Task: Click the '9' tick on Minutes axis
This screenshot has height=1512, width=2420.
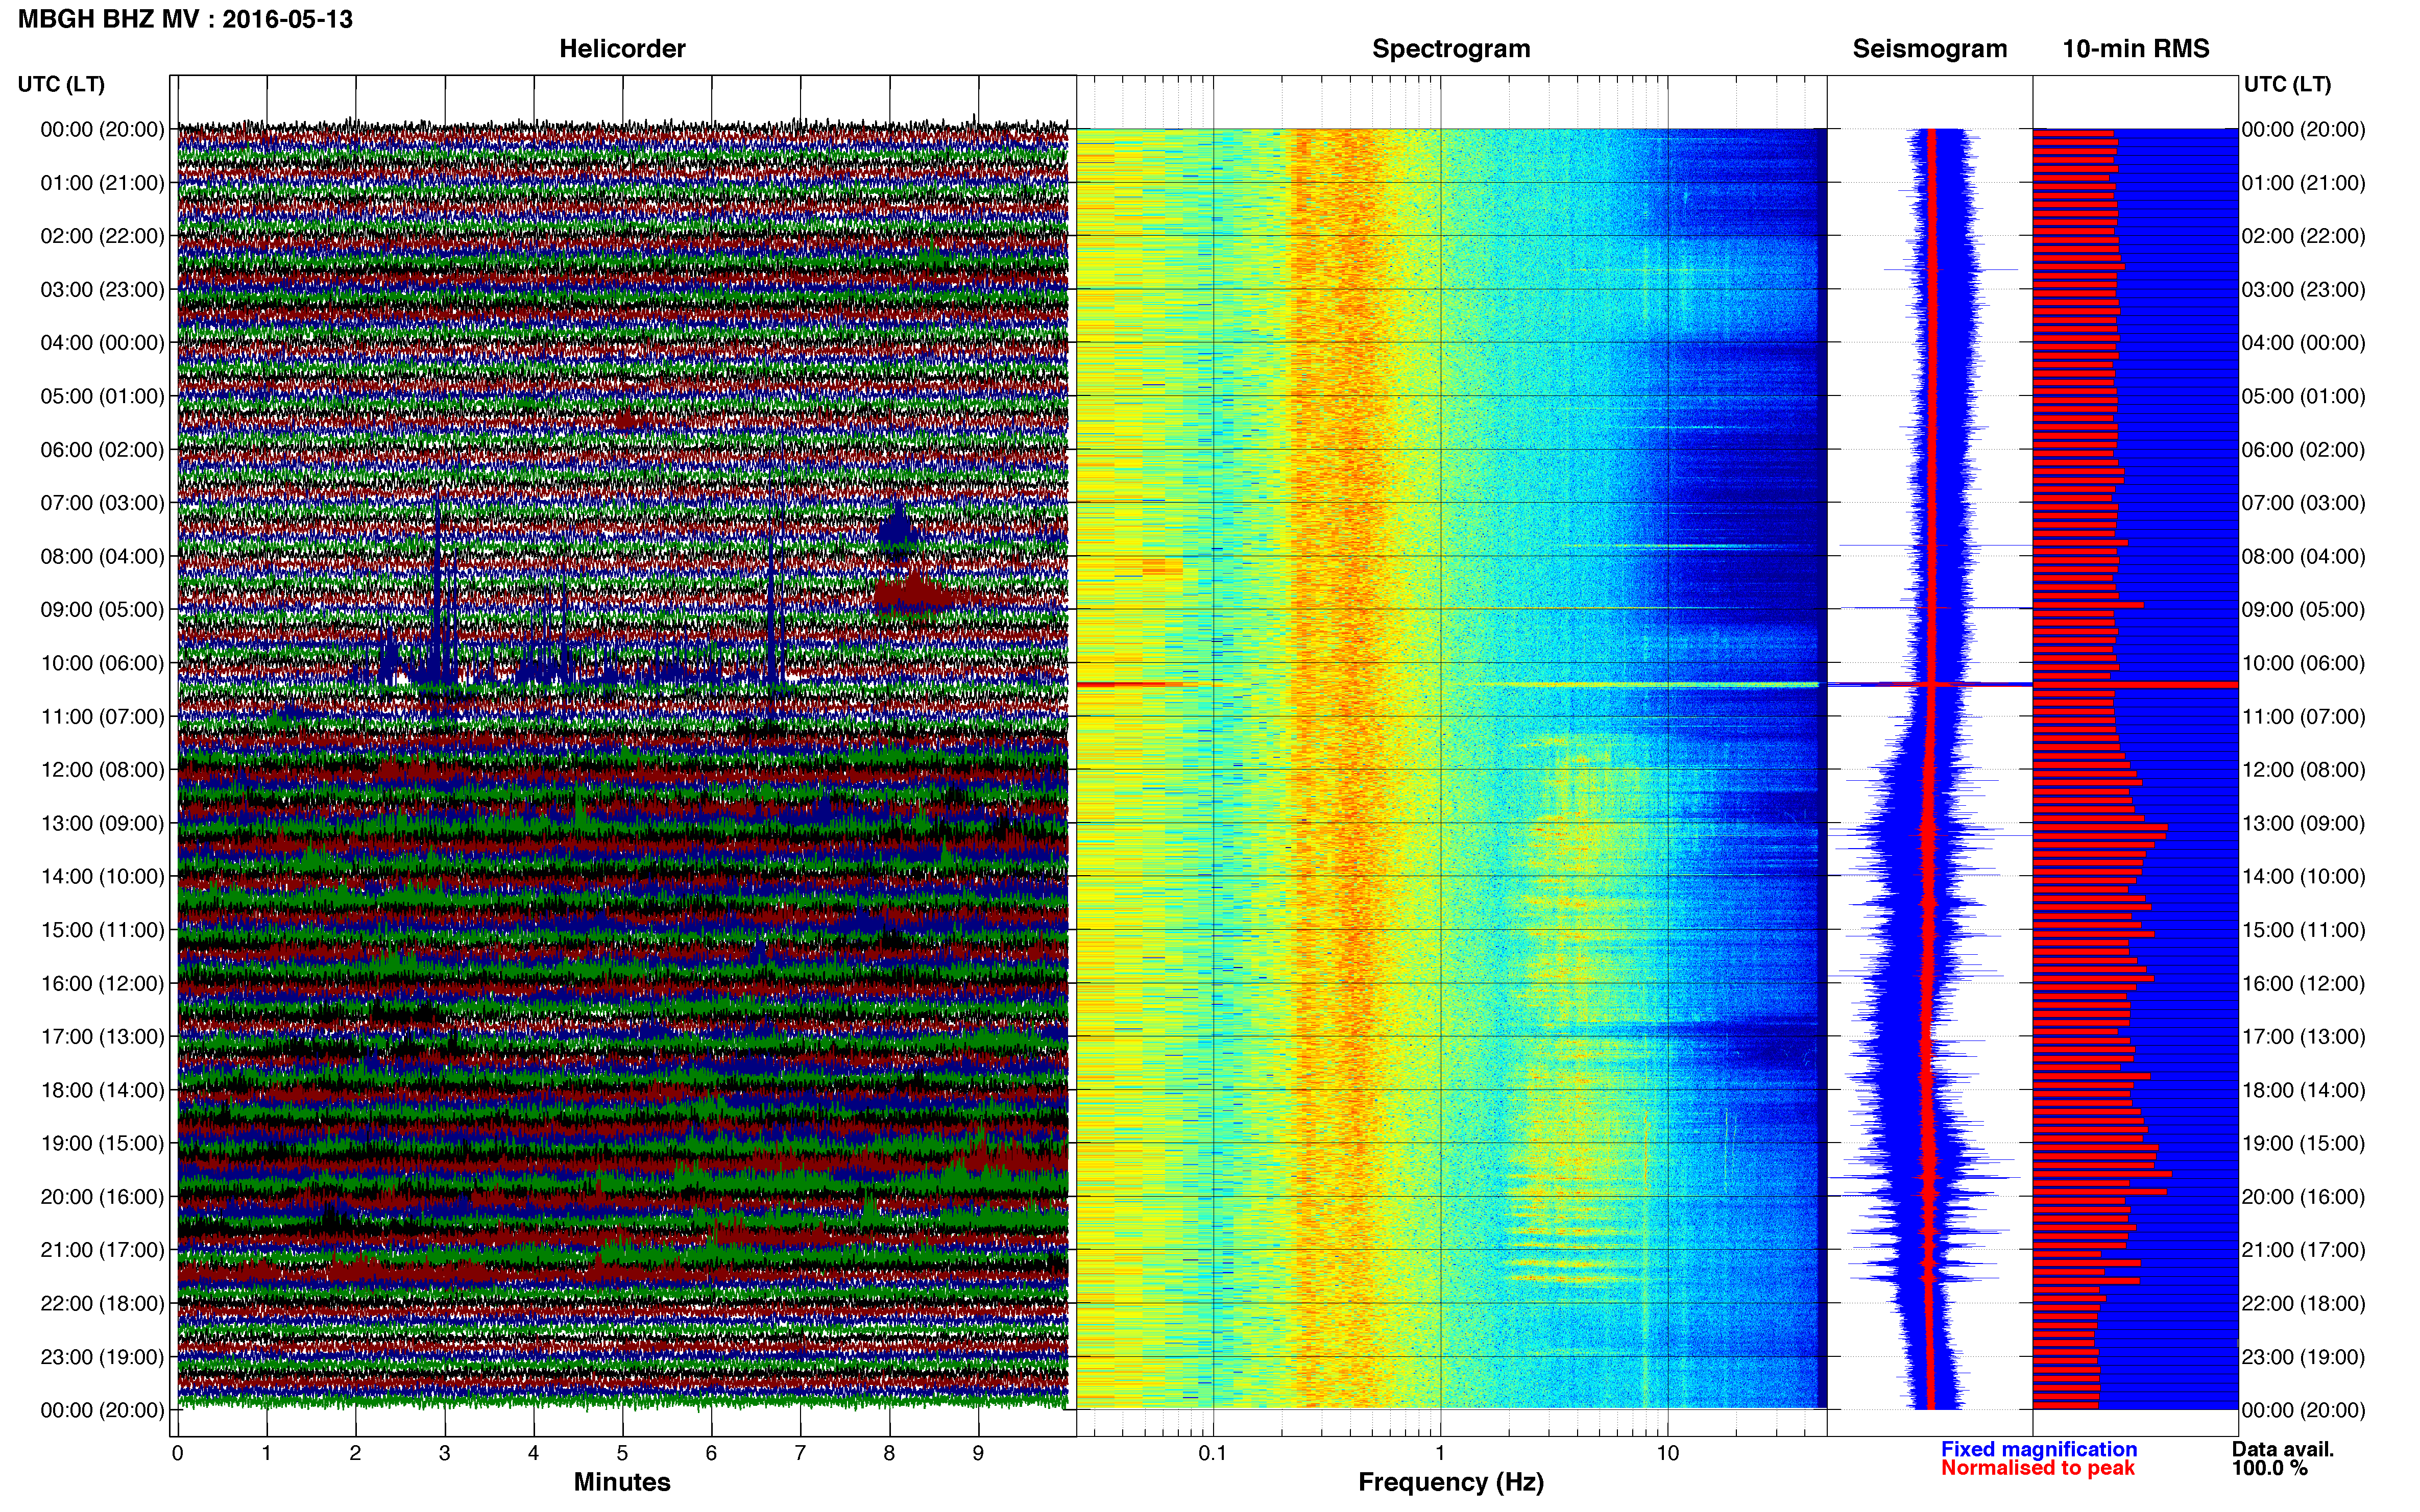Action: (x=978, y=1454)
